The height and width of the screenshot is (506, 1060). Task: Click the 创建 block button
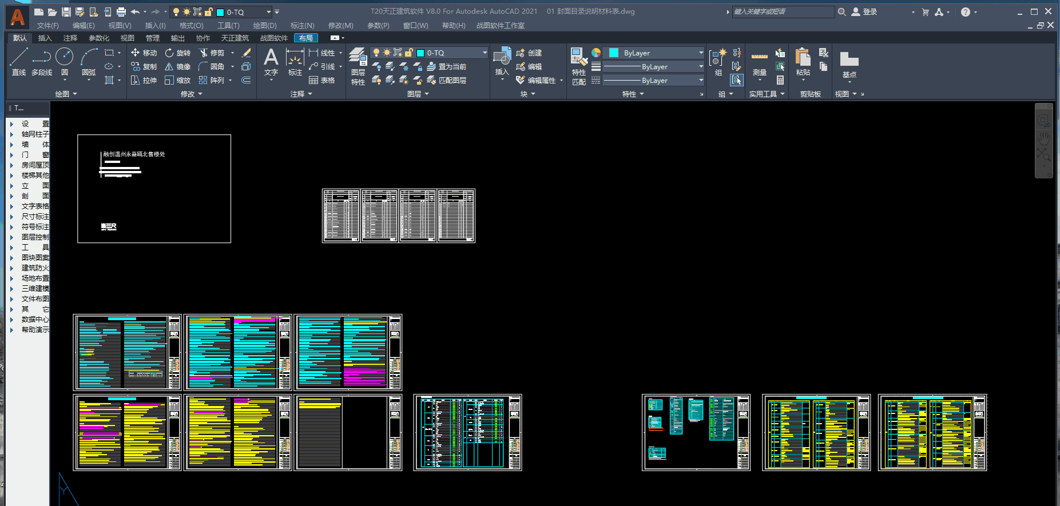pyautogui.click(x=529, y=53)
